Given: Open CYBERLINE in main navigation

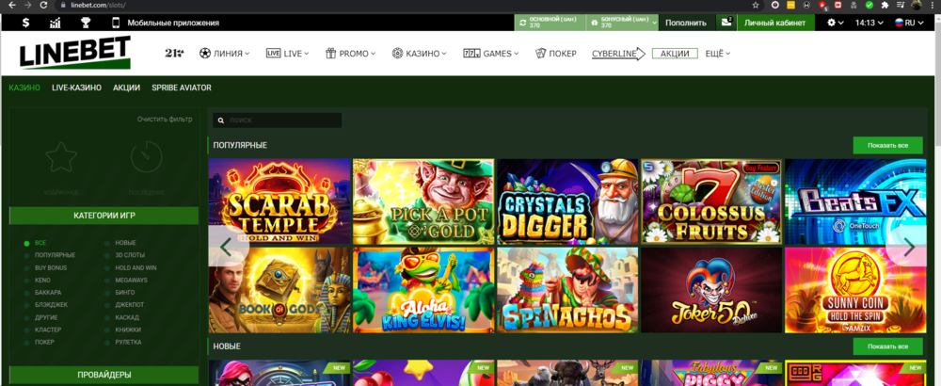Looking at the screenshot, I should 618,54.
